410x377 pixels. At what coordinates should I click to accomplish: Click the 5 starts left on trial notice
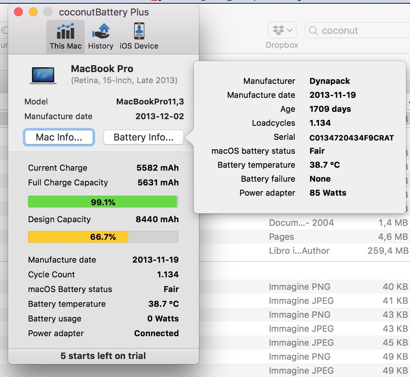point(103,356)
